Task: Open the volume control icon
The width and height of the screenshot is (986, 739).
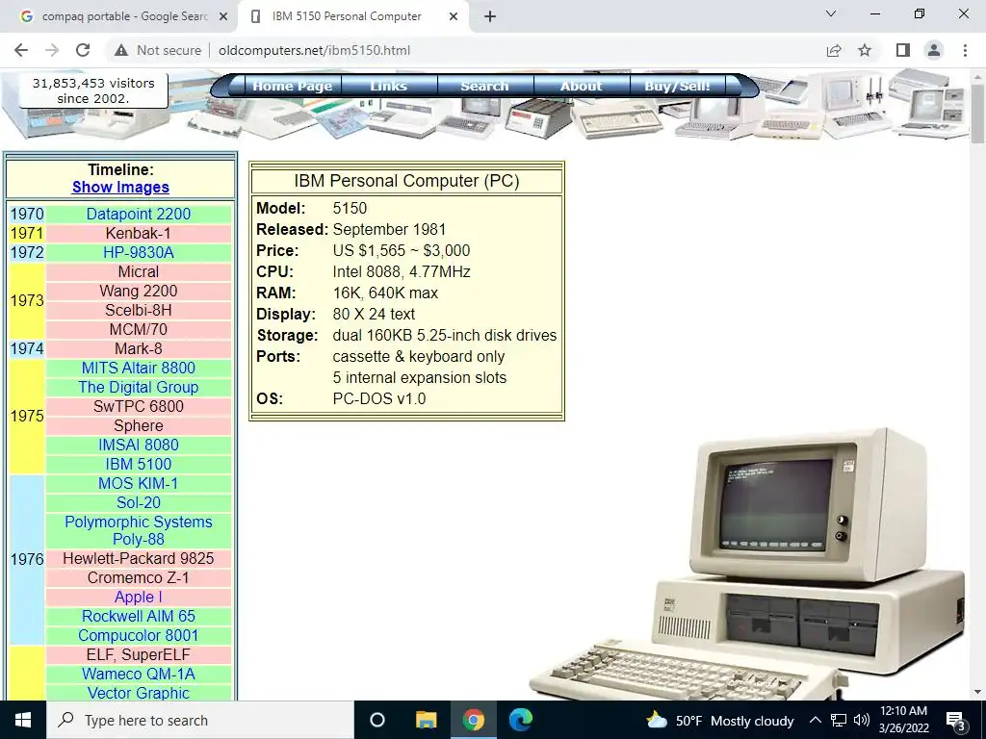Action: click(x=862, y=720)
